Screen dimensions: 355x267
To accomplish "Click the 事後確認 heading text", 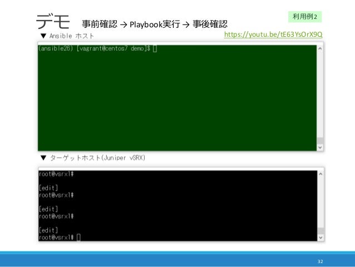I will point(210,24).
